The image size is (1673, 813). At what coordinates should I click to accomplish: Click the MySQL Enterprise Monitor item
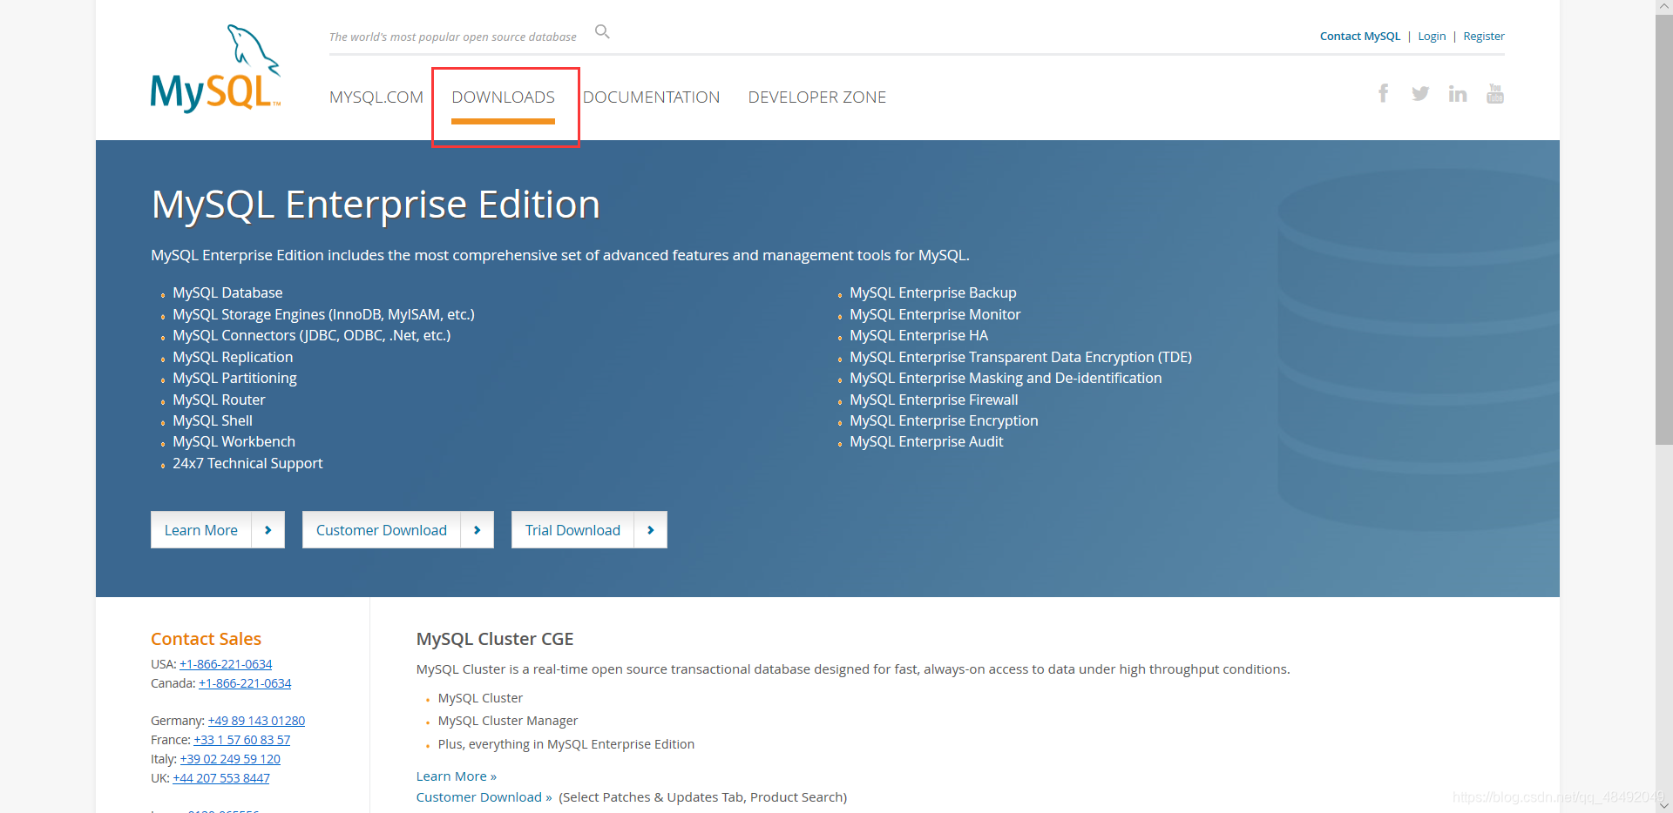(935, 314)
